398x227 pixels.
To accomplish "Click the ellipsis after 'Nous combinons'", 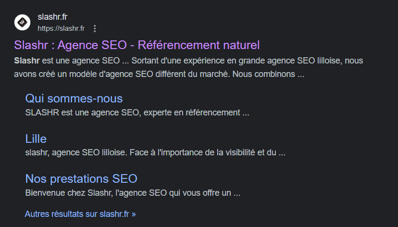I will click(301, 75).
